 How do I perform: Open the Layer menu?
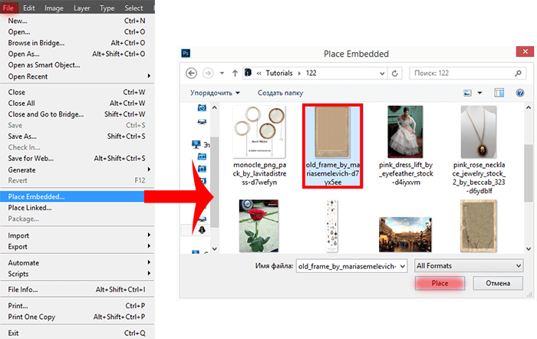point(82,8)
